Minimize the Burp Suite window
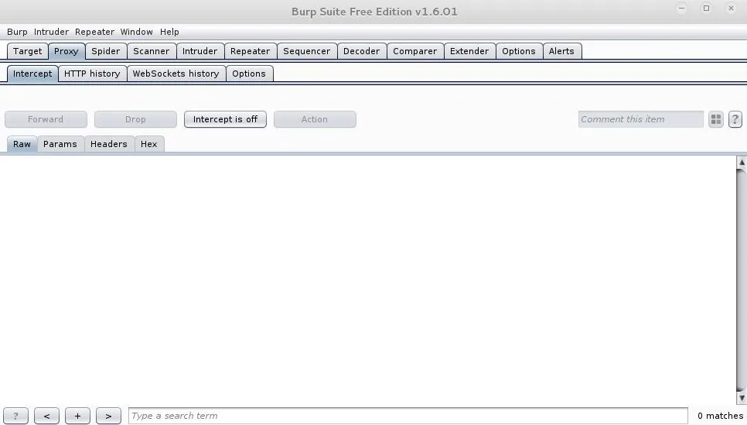Screen dimensions: 747x425 point(681,8)
